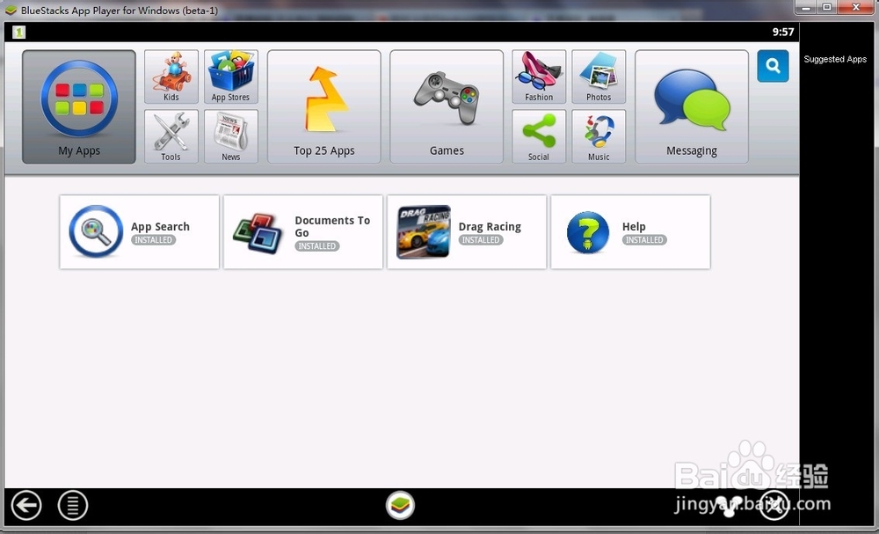The height and width of the screenshot is (534, 879).
Task: Click the 9:57 clock in status bar
Action: click(x=783, y=32)
